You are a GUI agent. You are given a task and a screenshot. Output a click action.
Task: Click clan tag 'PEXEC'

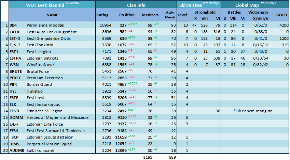[15, 78]
